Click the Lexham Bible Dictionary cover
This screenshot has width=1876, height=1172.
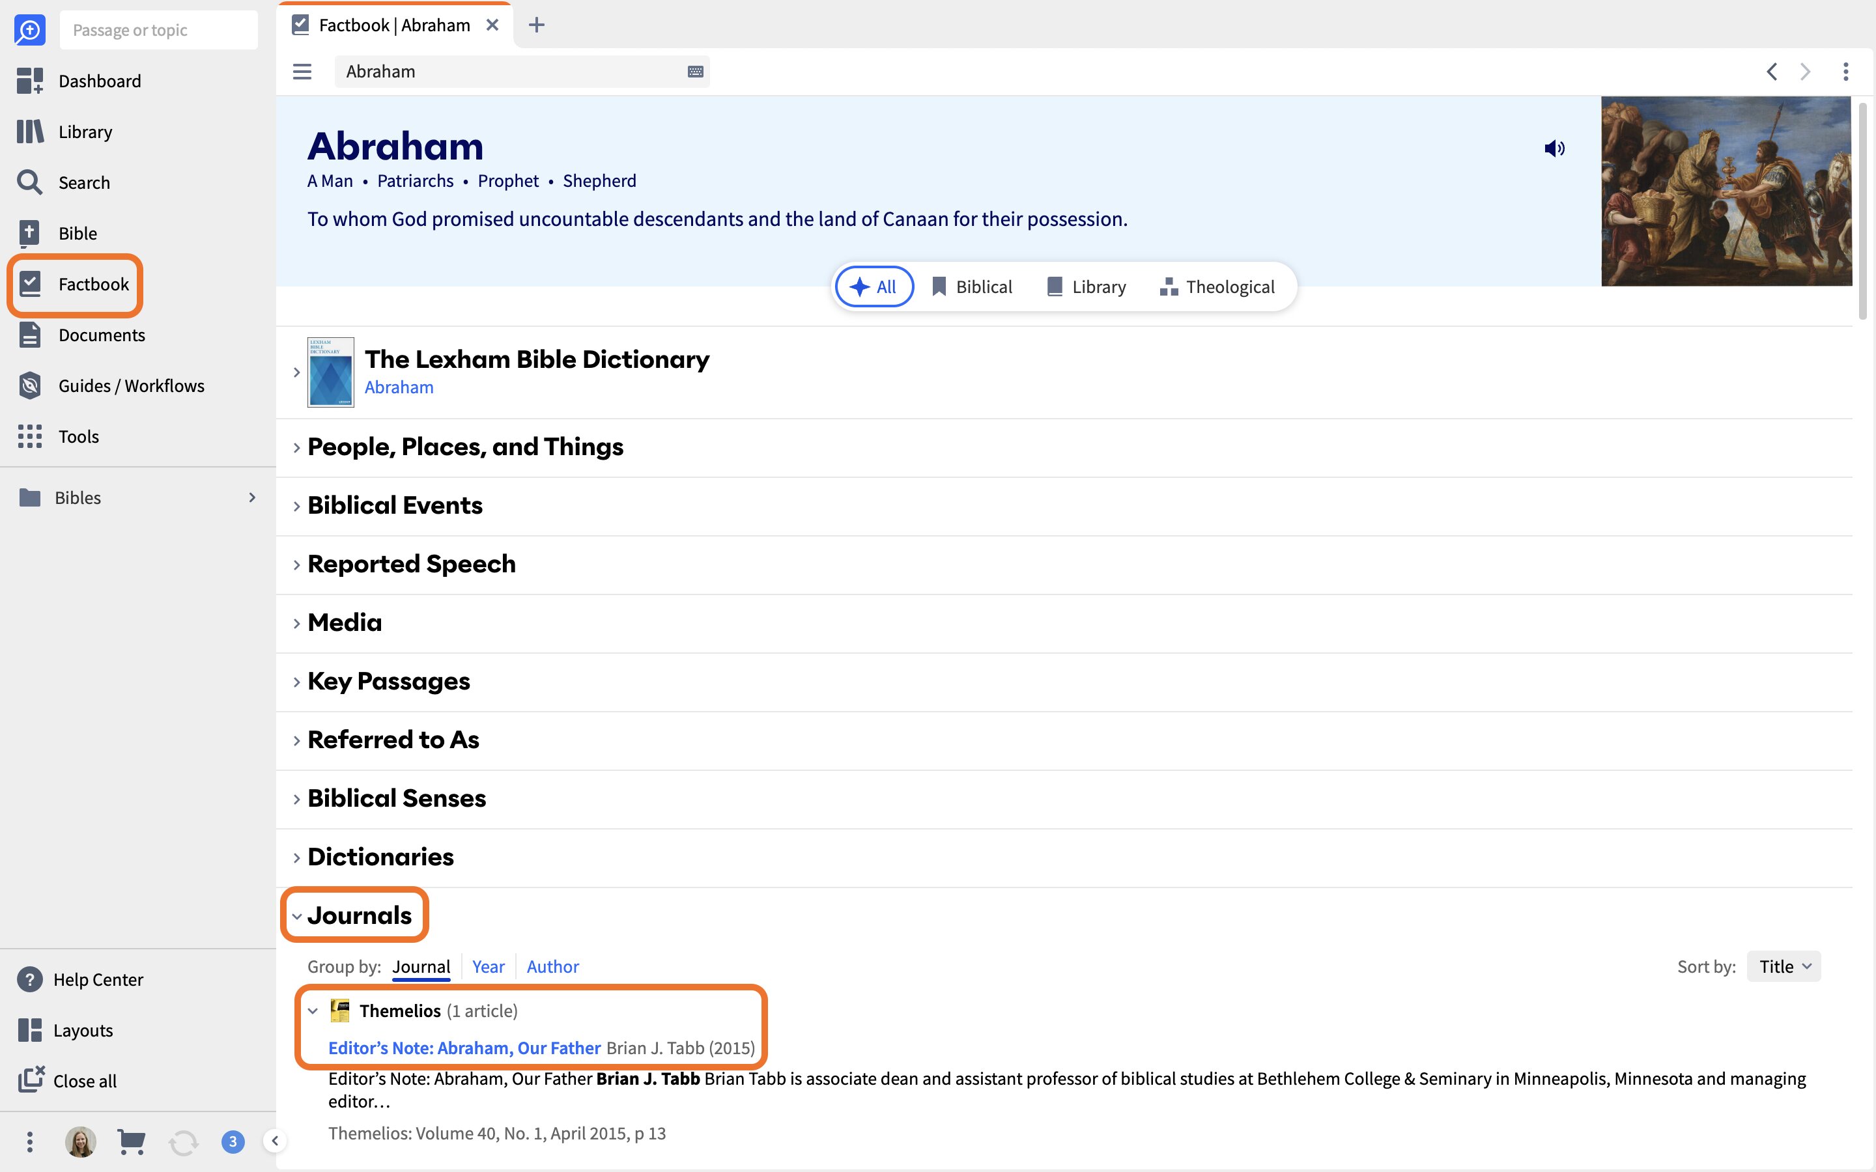(x=331, y=372)
